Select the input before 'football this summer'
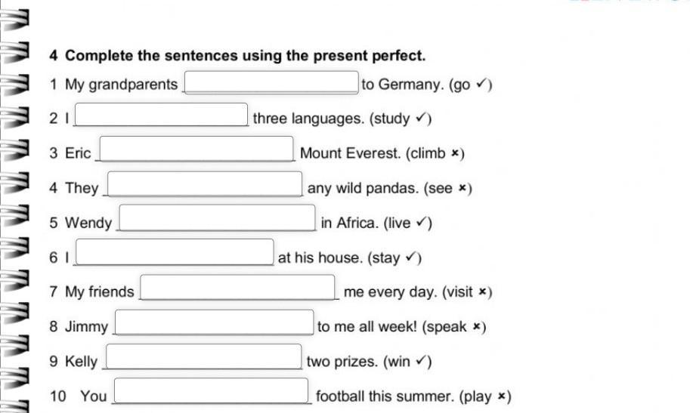 pyautogui.click(x=211, y=392)
